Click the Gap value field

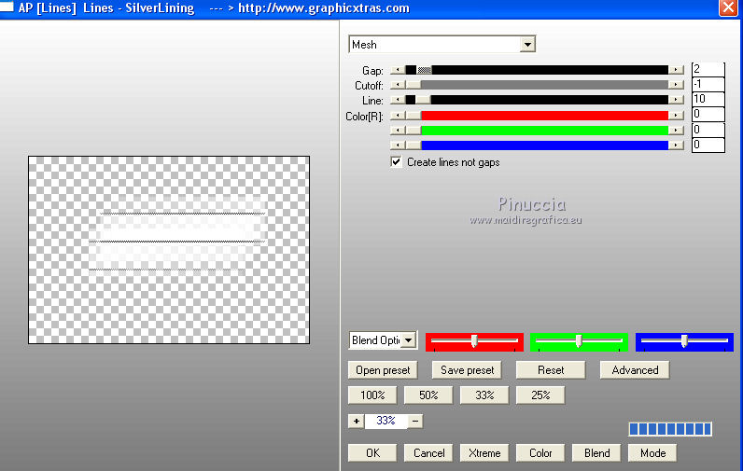pyautogui.click(x=708, y=69)
